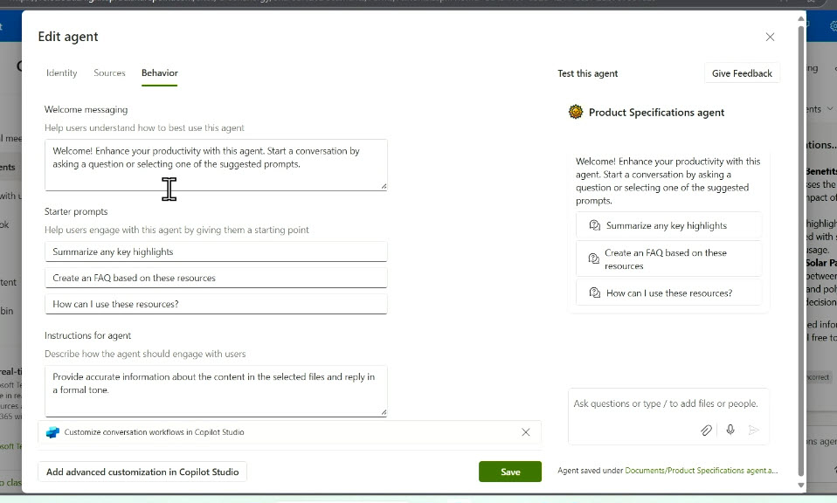Image resolution: width=837 pixels, height=503 pixels.
Task: Click the dialog vertical scrollbar
Action: pyautogui.click(x=800, y=251)
